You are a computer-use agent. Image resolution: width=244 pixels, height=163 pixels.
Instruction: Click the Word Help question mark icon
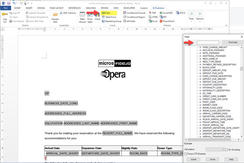pos(205,3)
